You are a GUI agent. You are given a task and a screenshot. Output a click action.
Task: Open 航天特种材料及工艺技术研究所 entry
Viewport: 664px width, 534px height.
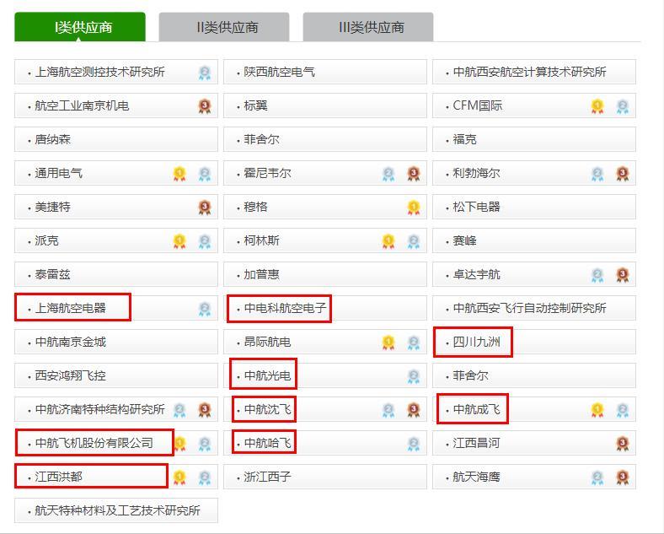(116, 510)
